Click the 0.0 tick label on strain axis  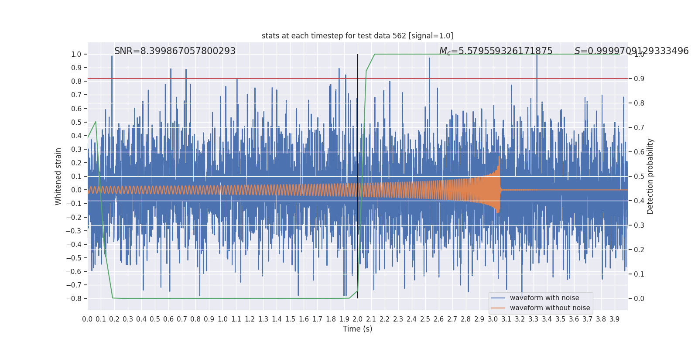(x=76, y=190)
